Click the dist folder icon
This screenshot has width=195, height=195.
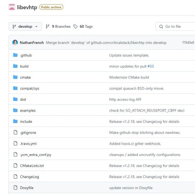point(15,99)
